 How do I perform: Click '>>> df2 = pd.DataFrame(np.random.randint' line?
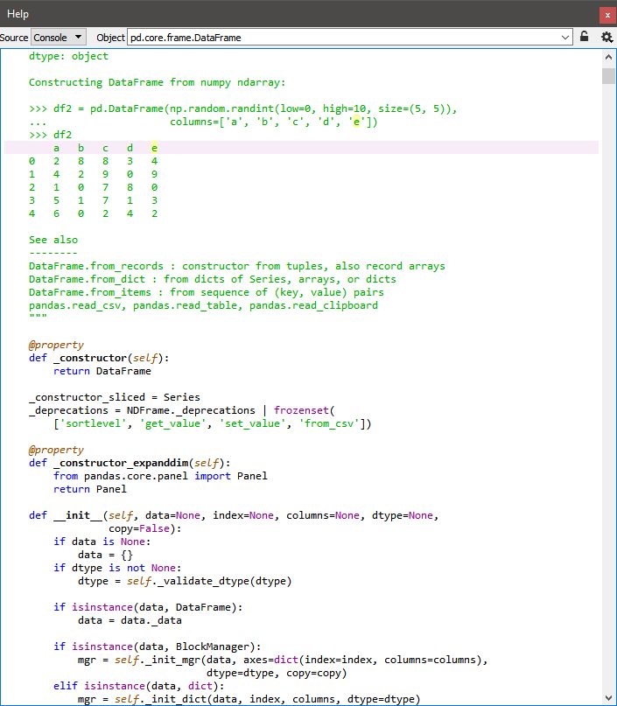tap(243, 108)
